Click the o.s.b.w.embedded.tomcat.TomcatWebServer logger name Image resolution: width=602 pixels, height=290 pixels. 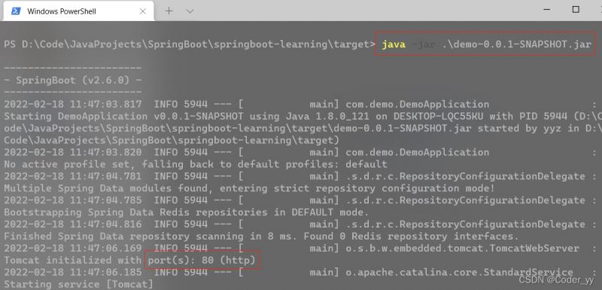(x=462, y=249)
